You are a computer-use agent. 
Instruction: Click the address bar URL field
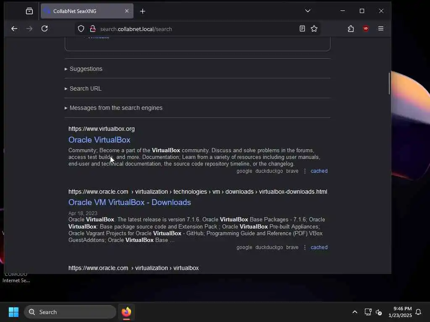(x=197, y=29)
